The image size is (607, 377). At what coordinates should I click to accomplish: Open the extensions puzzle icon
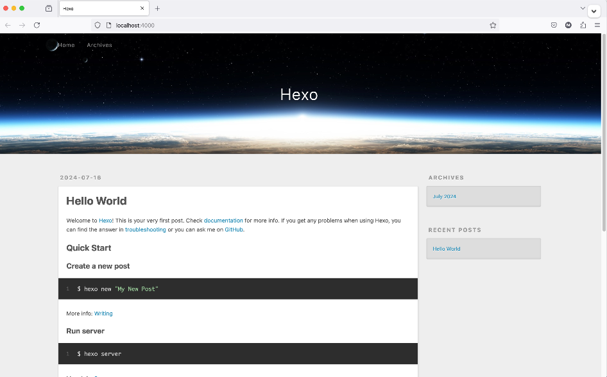(x=583, y=25)
